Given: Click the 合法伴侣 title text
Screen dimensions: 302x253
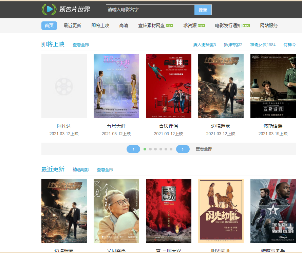Looking at the screenshot, I should (x=169, y=126).
